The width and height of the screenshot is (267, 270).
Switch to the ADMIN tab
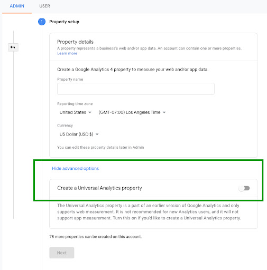(17, 6)
